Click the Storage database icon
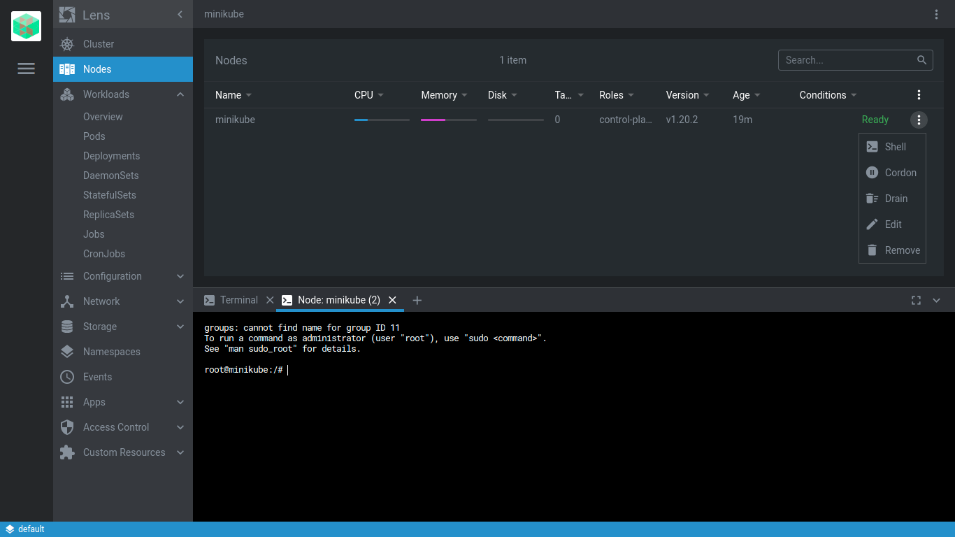This screenshot has height=537, width=955. (x=67, y=327)
